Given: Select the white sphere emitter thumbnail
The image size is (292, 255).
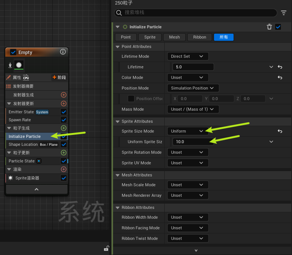Looking at the screenshot, I should (19, 65).
